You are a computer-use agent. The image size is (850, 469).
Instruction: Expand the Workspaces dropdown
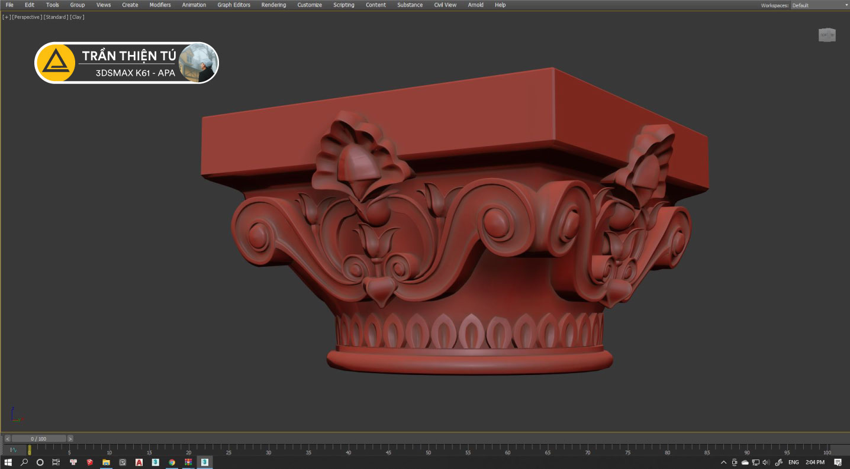point(819,5)
